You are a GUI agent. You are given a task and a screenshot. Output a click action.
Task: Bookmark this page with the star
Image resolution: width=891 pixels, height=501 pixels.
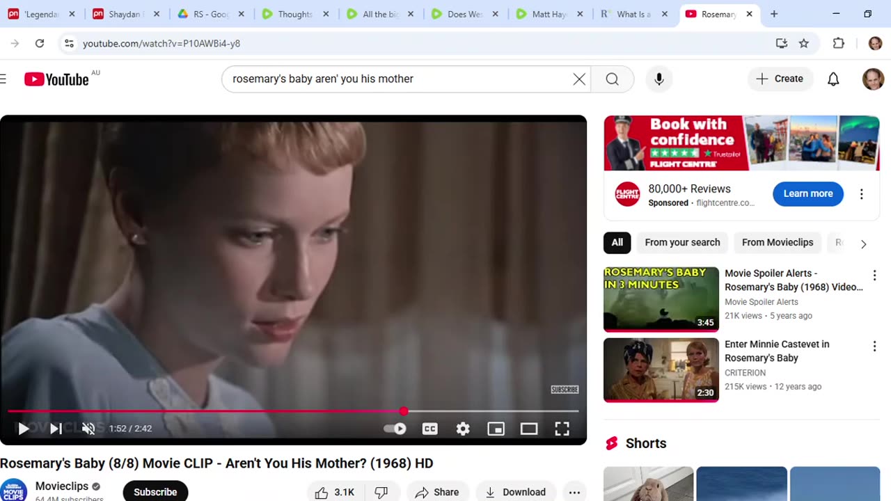point(804,43)
